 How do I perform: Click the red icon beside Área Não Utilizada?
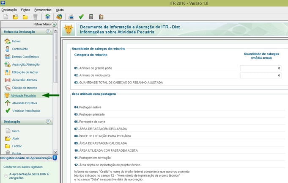pyautogui.click(x=7, y=80)
